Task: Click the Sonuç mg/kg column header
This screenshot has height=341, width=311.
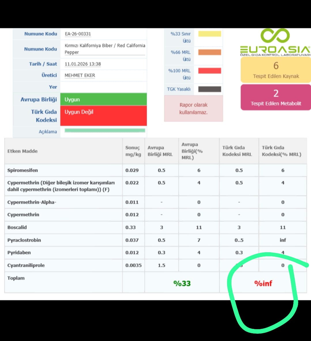Action: (133, 151)
